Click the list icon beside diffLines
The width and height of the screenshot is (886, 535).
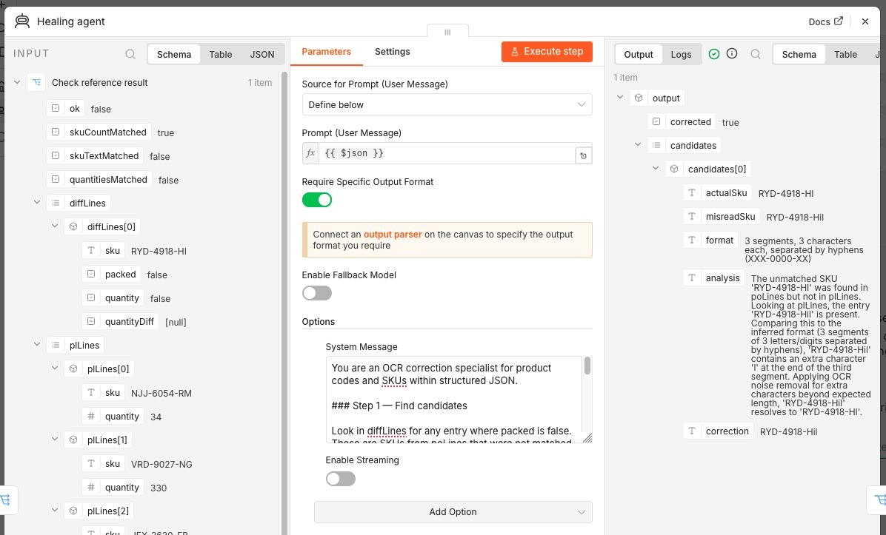click(x=56, y=203)
